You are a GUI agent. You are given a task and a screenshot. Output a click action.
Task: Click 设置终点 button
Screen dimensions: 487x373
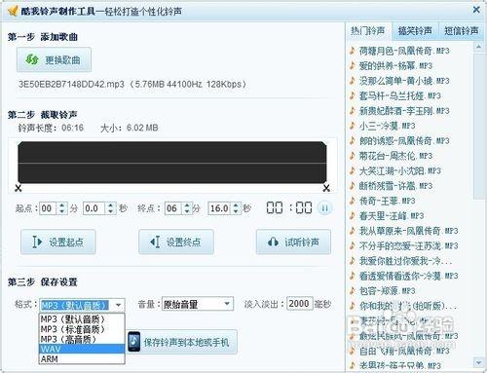coord(176,242)
